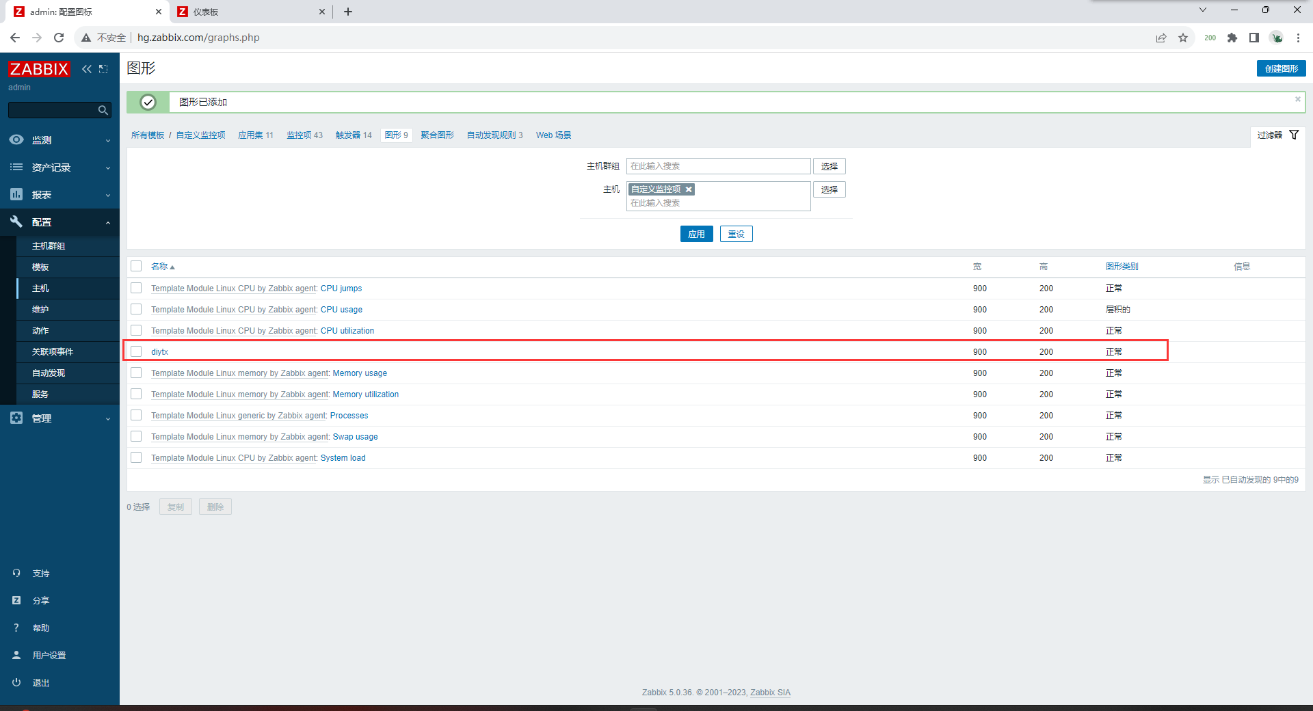Click the ZABBIX logo

[39, 69]
